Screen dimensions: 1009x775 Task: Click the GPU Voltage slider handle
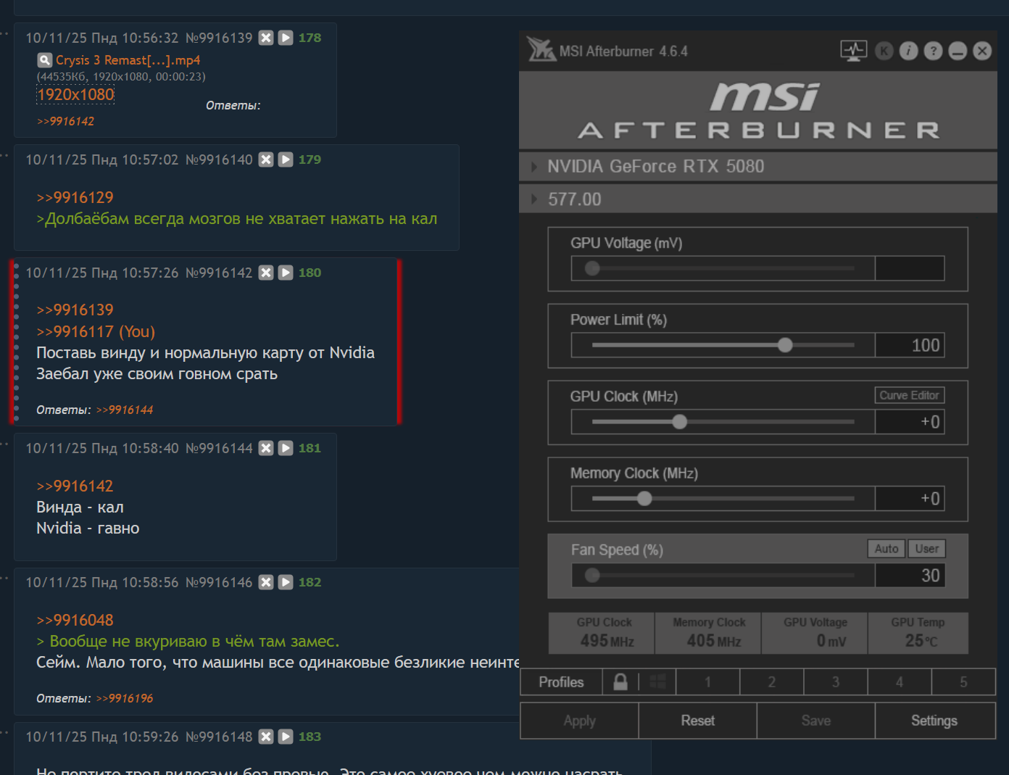tap(592, 268)
